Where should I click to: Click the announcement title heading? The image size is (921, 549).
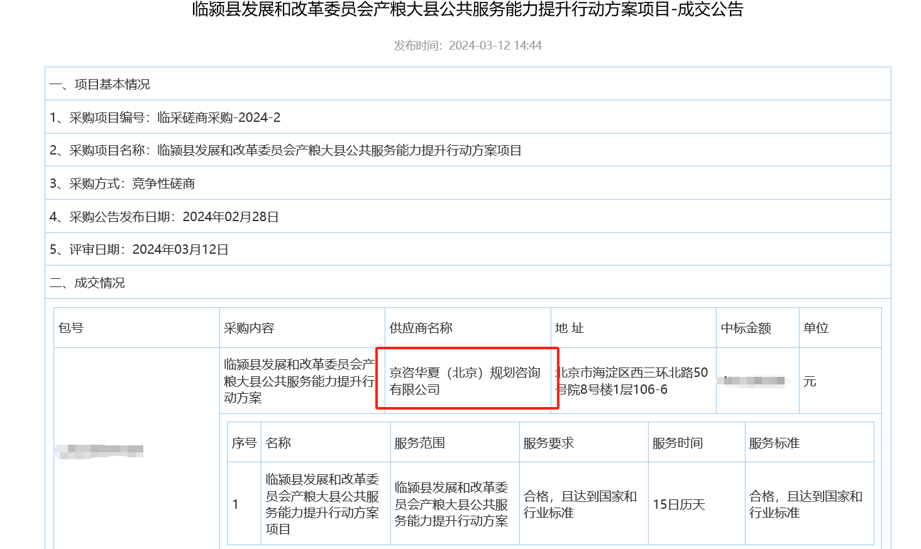[x=467, y=9]
